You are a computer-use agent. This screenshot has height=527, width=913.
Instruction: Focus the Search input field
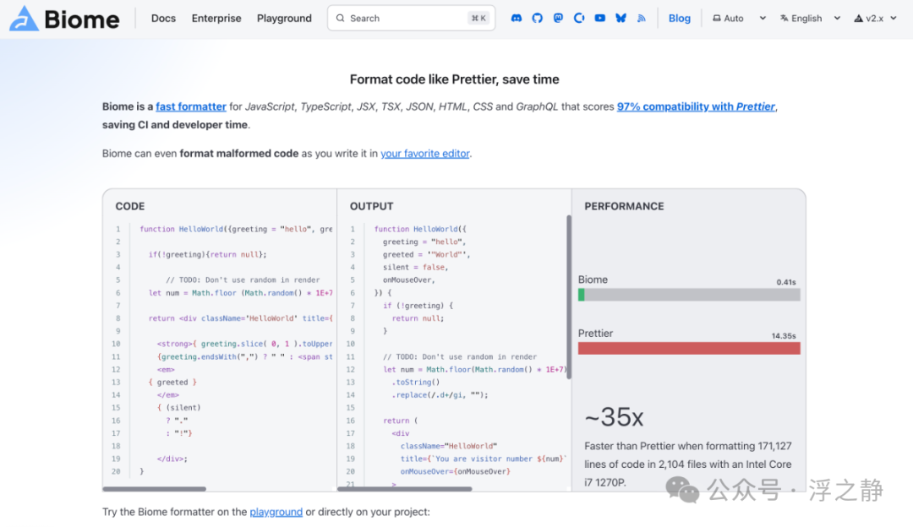411,18
